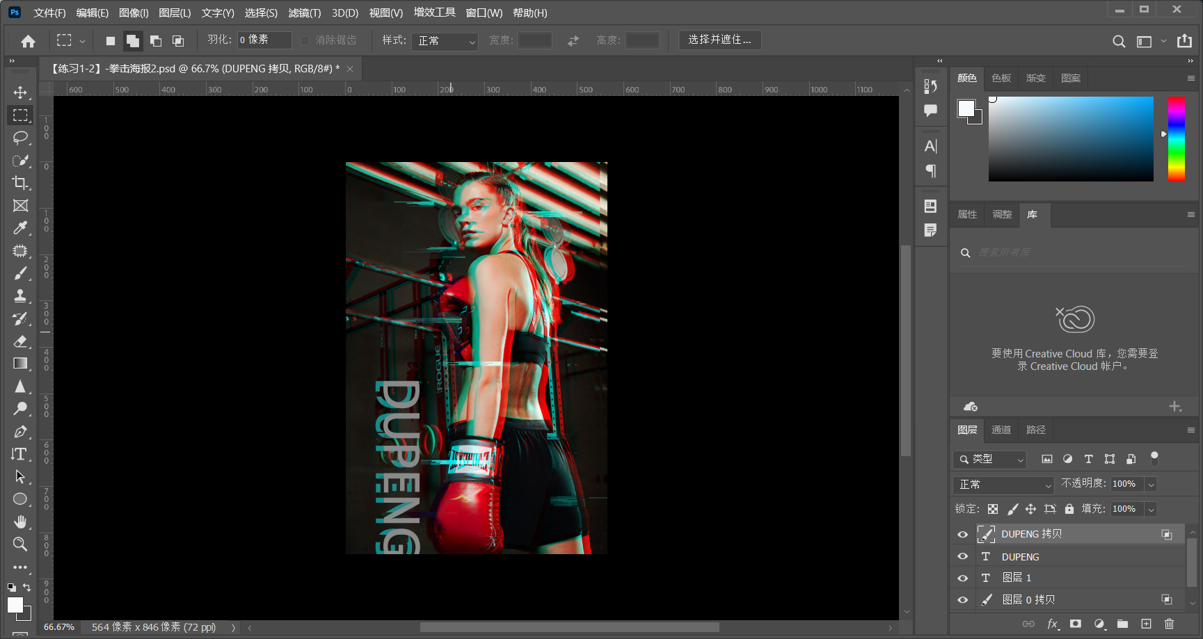Image resolution: width=1203 pixels, height=639 pixels.
Task: Swap foreground and background colors
Action: point(27,588)
